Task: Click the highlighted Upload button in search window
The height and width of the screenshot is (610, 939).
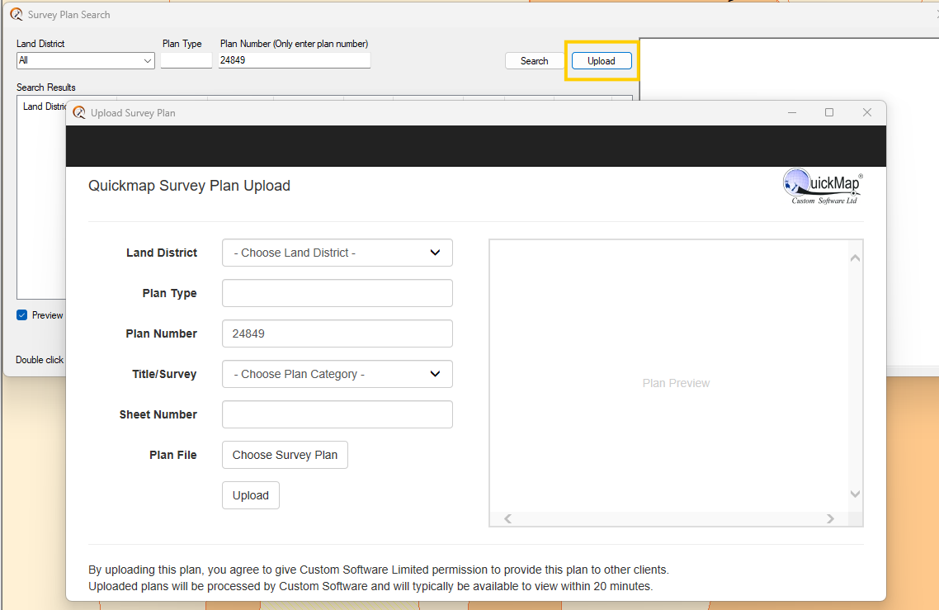Action: tap(602, 61)
